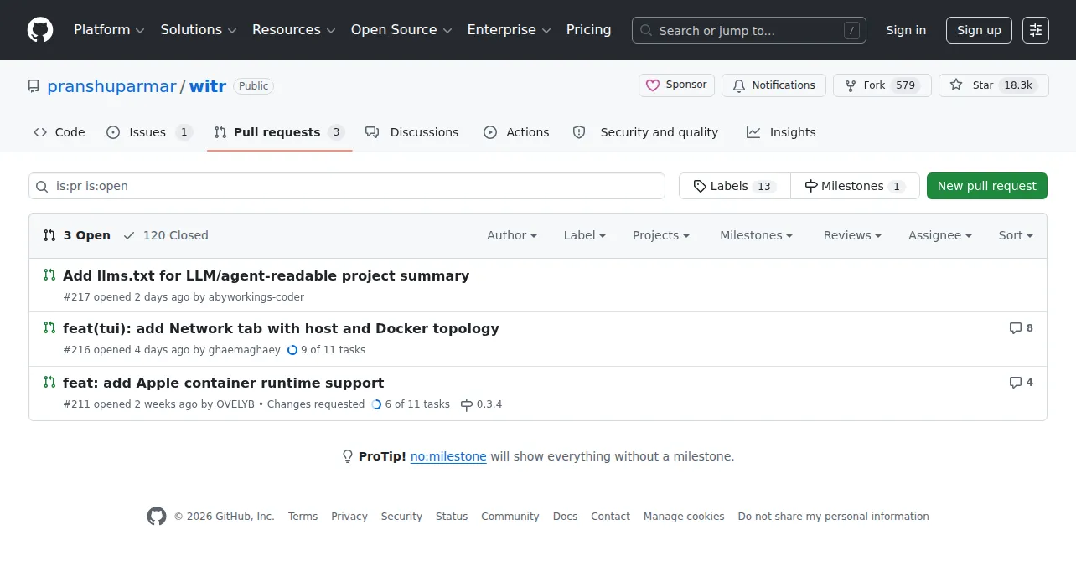Open the Insights tab

[781, 132]
